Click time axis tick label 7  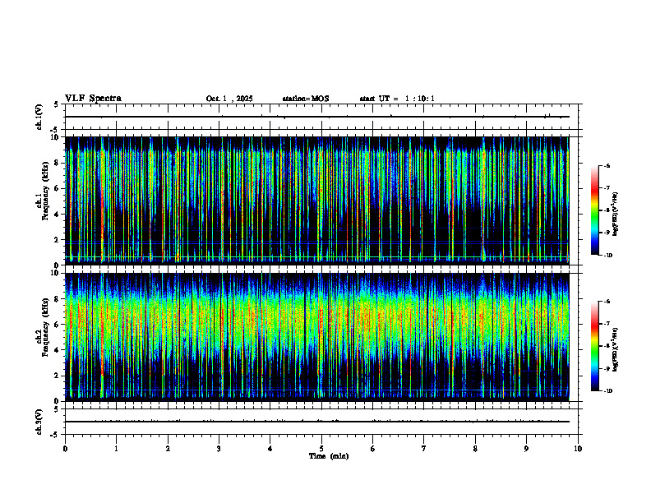coord(424,449)
